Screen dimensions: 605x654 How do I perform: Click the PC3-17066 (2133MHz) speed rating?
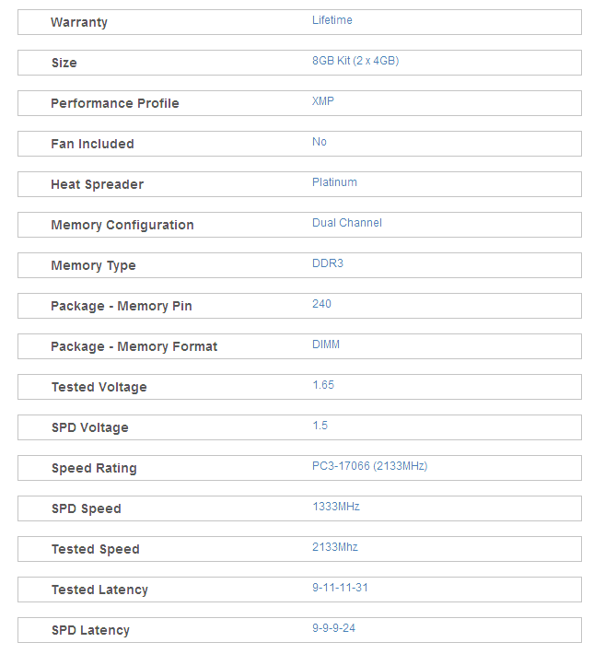370,466
